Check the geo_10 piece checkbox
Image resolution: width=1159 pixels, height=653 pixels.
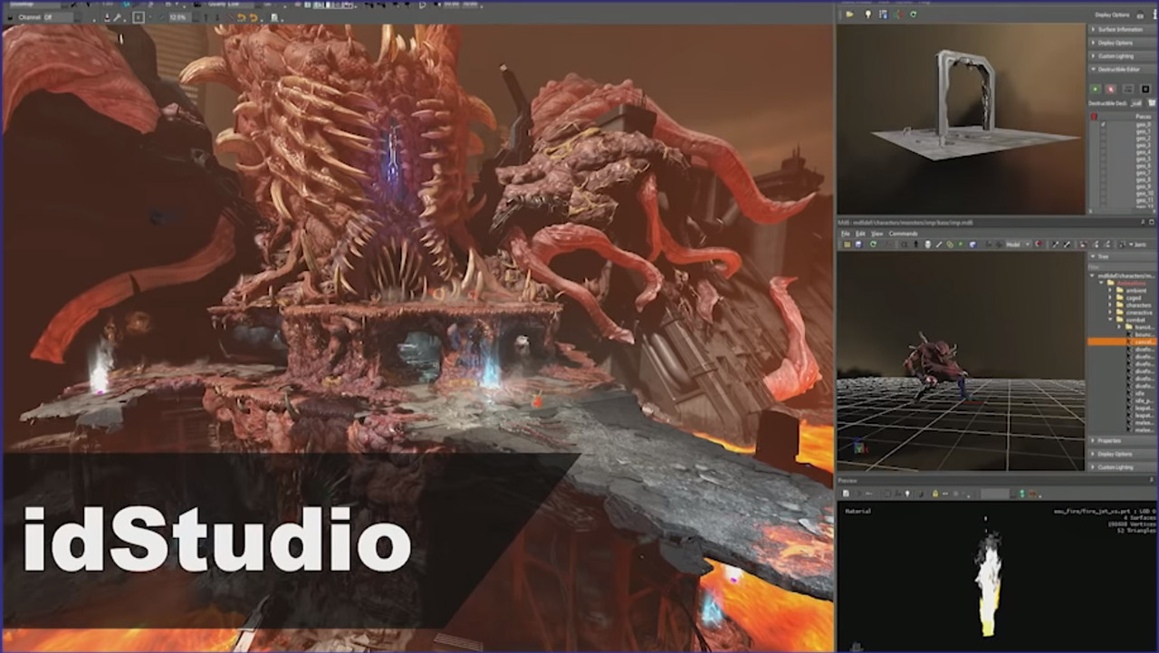click(x=1103, y=193)
